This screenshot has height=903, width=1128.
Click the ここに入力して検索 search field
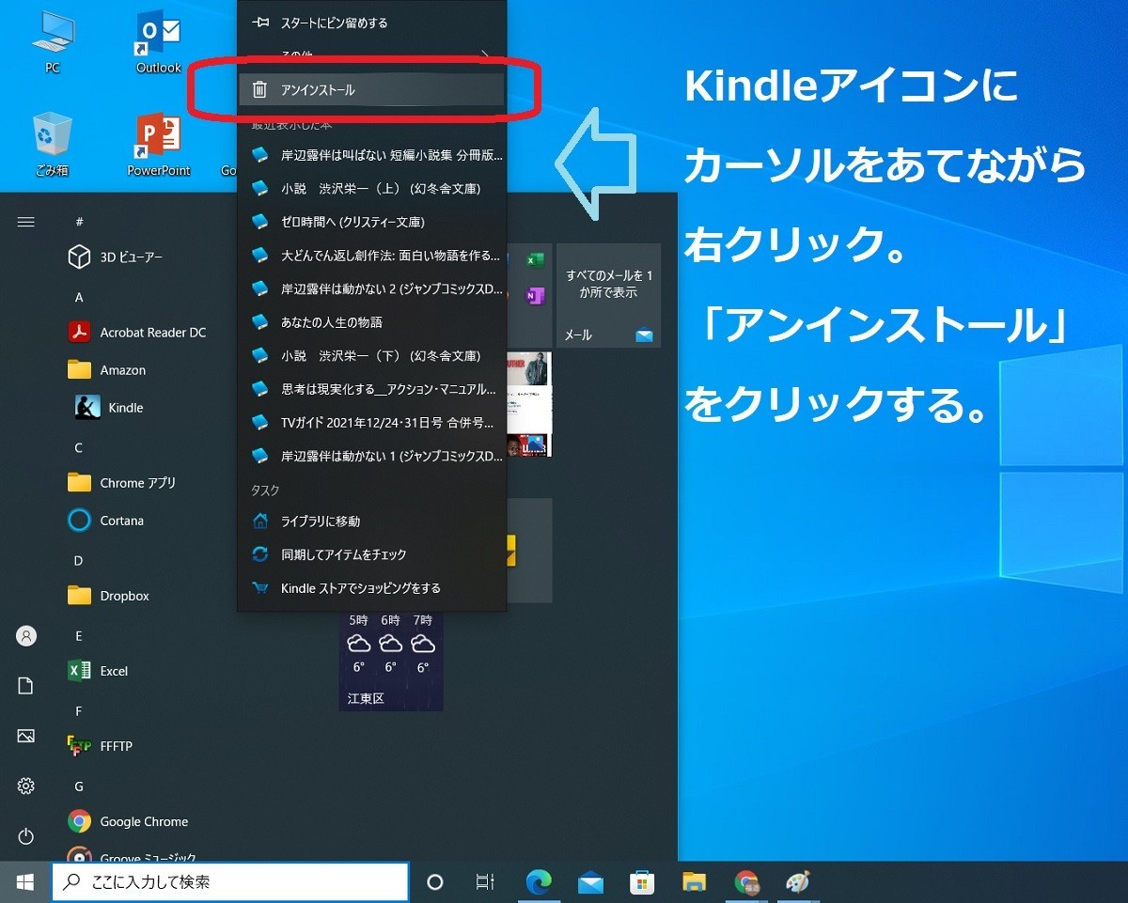230,881
